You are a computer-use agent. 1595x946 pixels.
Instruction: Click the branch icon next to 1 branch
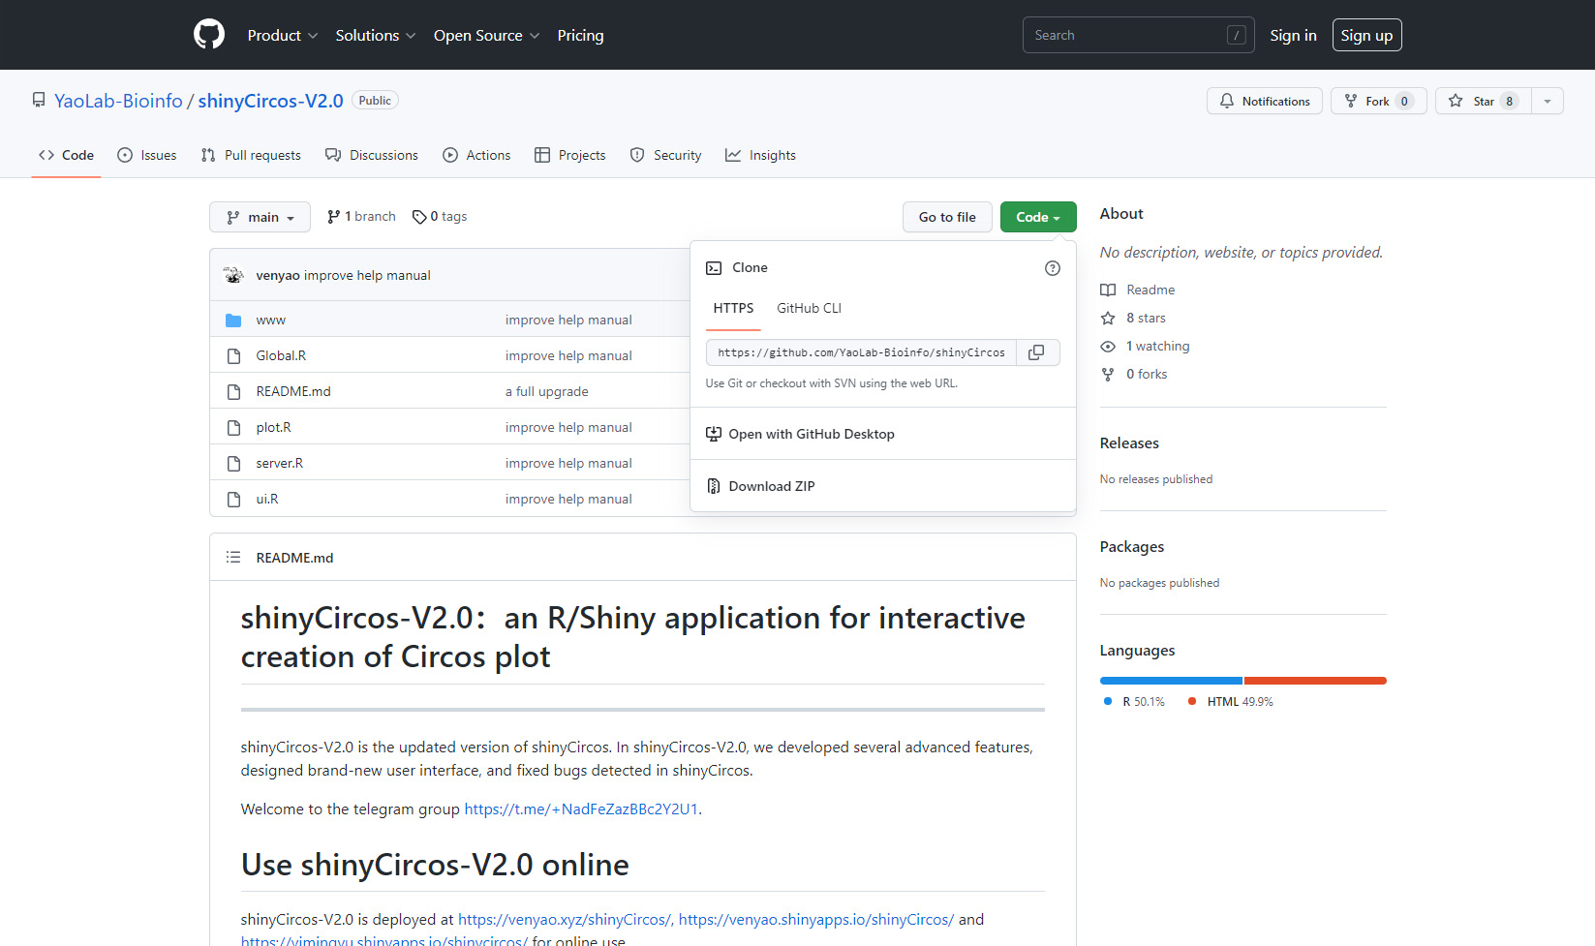click(x=333, y=217)
